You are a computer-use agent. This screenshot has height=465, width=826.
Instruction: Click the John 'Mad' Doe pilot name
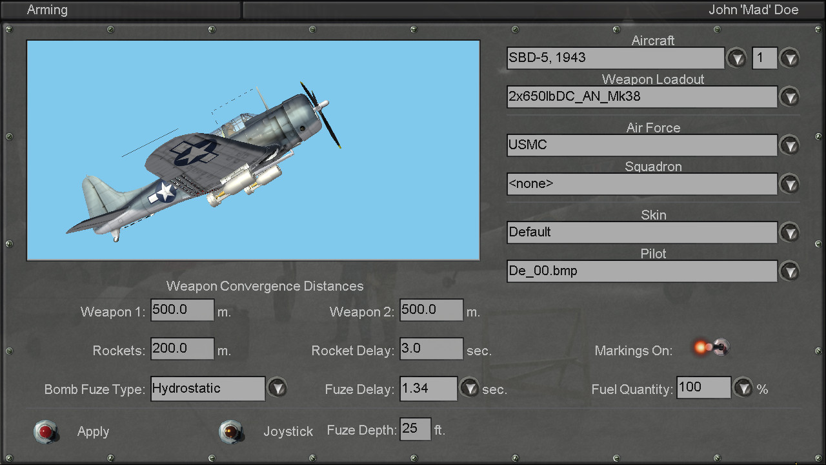(753, 10)
